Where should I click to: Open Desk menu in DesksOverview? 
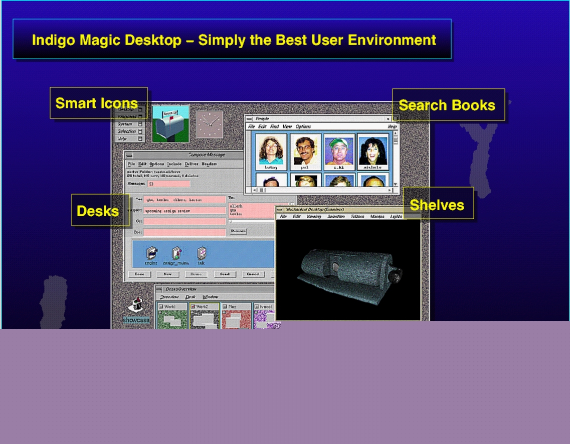191,297
